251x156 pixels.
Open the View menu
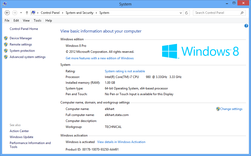(26, 21)
